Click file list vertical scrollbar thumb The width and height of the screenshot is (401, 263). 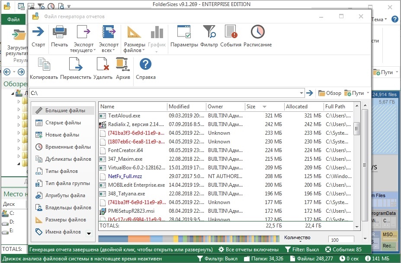356,129
